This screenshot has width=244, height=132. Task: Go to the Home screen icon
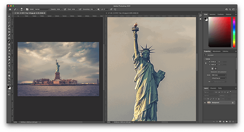[10, 9]
